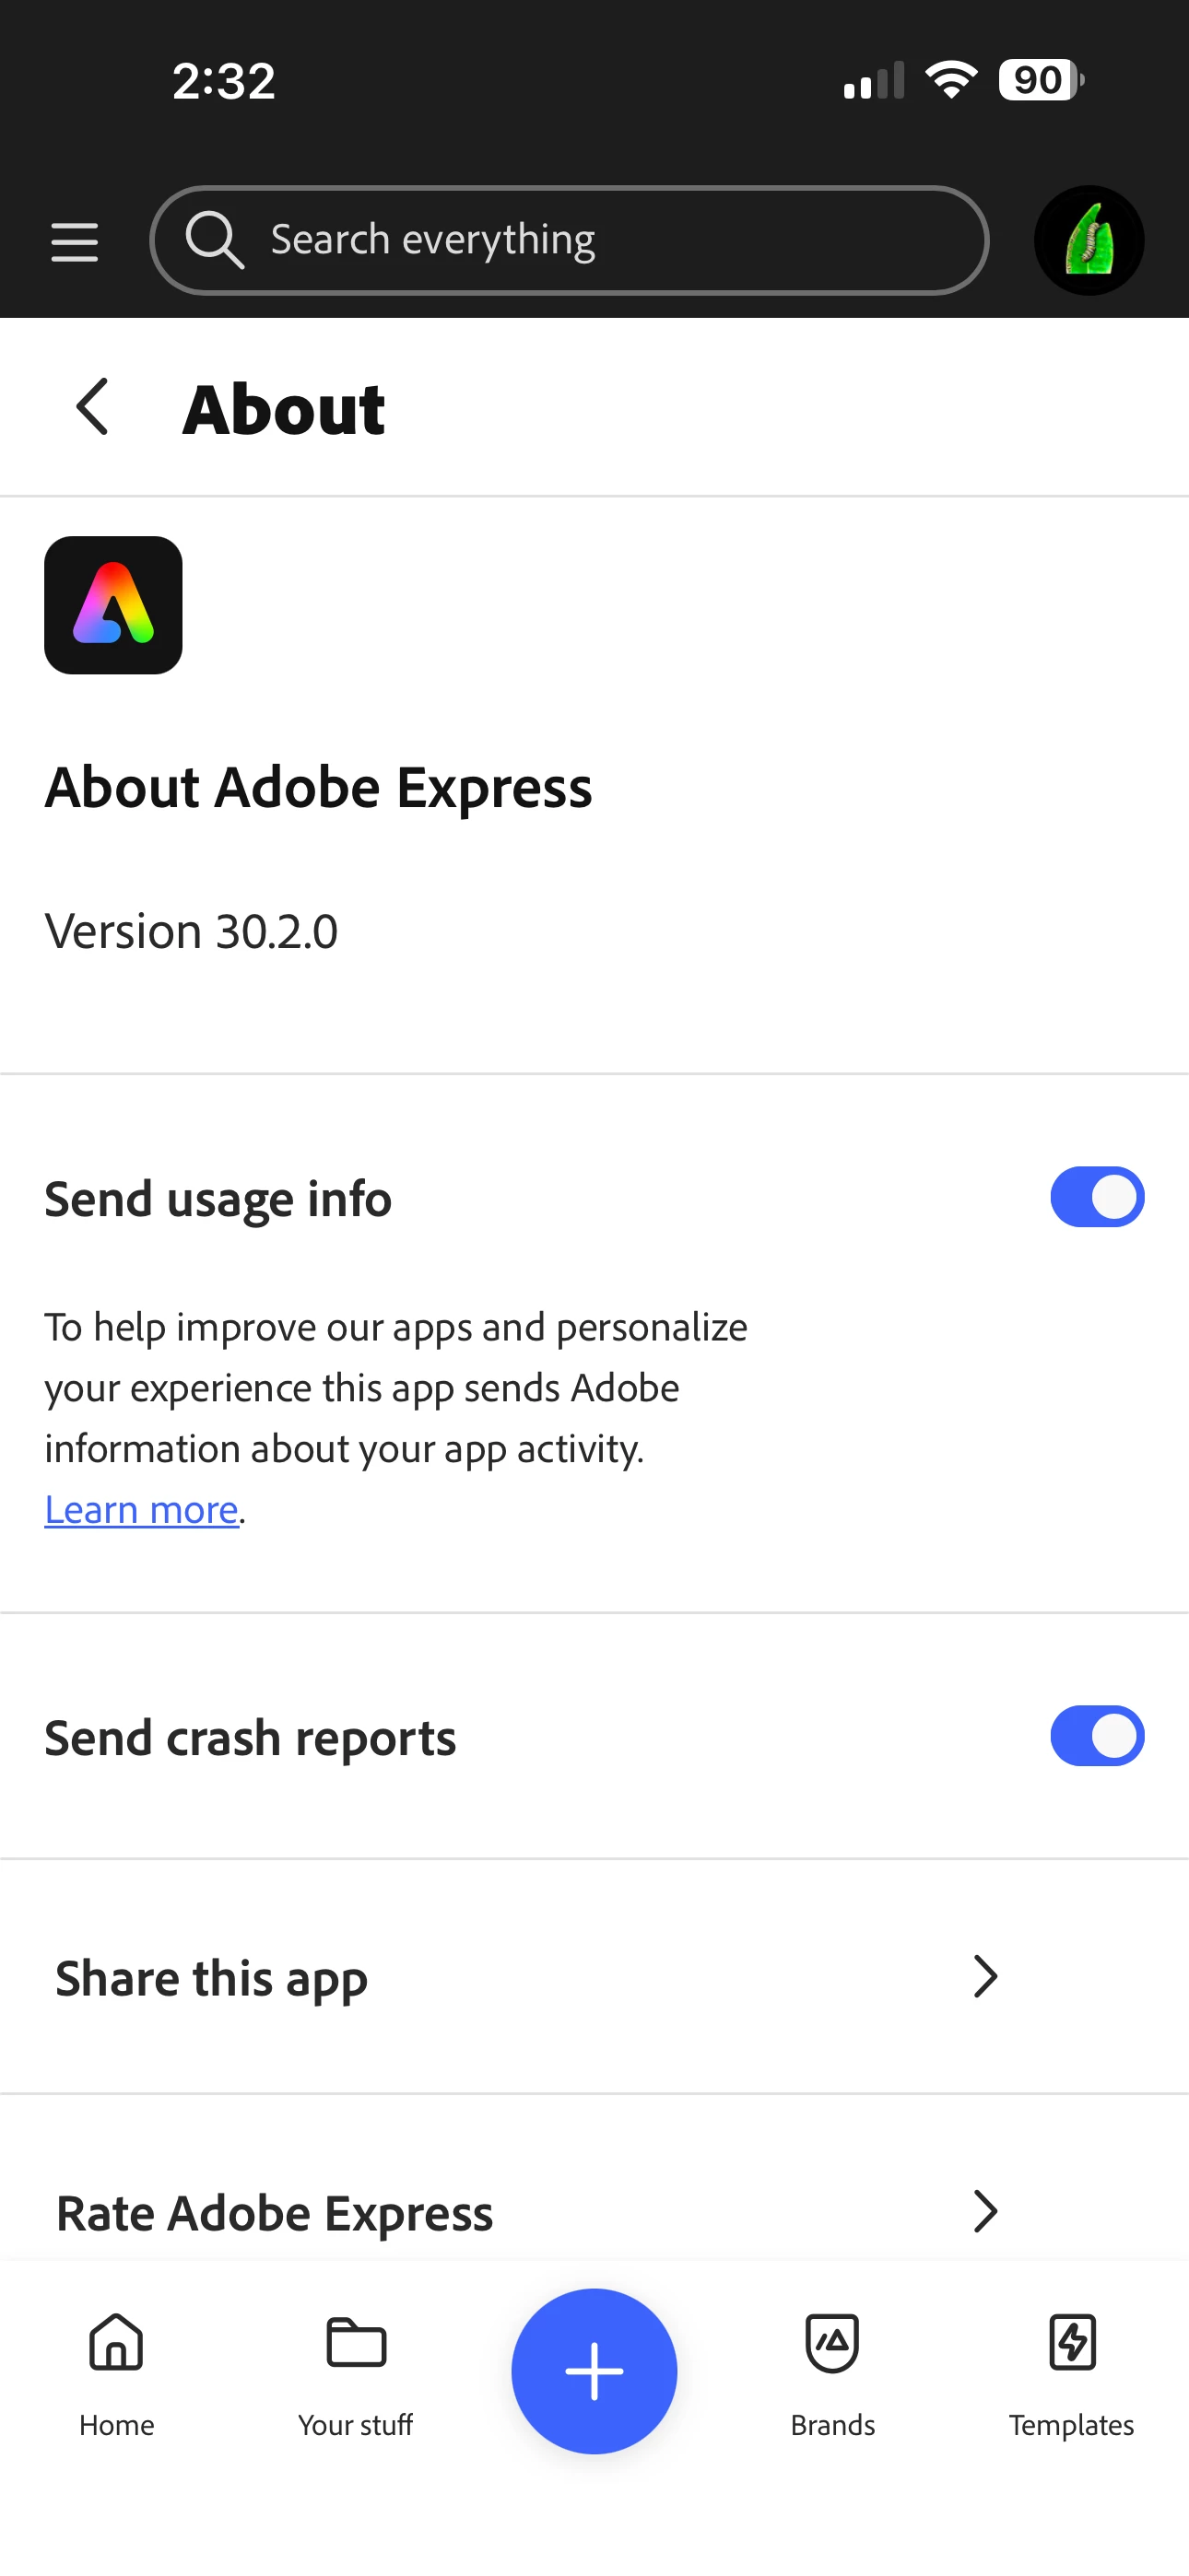Tap the battery indicator in the status bar
Screen dimensions: 1189x2576
point(1041,80)
